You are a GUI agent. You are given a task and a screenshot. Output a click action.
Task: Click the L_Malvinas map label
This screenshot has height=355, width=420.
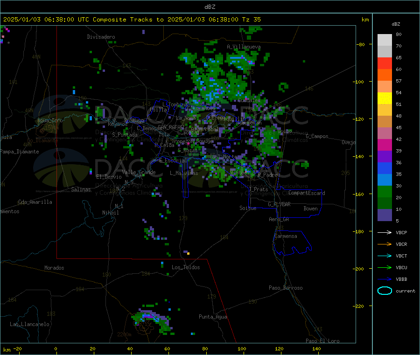pos(184,173)
